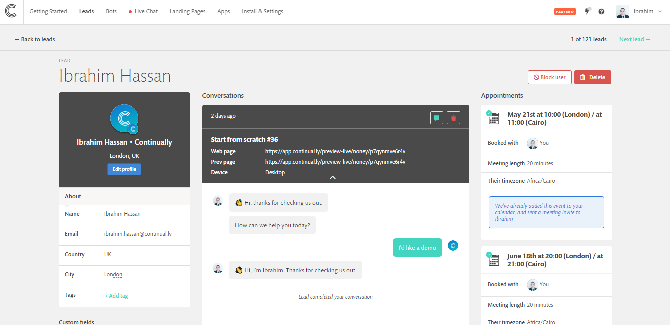Click the Continually logo icon
The height and width of the screenshot is (325, 670).
click(11, 11)
